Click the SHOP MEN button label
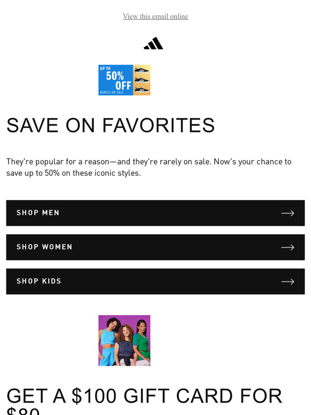 coord(38,213)
